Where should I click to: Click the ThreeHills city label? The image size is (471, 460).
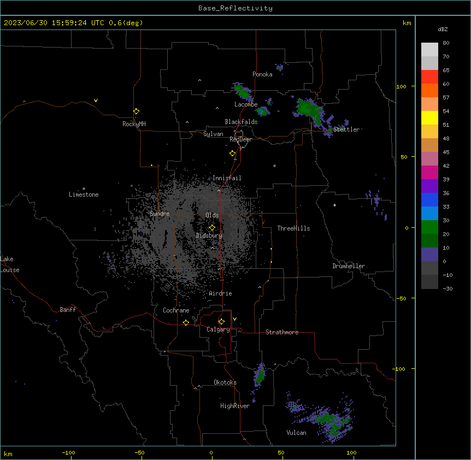(x=293, y=228)
